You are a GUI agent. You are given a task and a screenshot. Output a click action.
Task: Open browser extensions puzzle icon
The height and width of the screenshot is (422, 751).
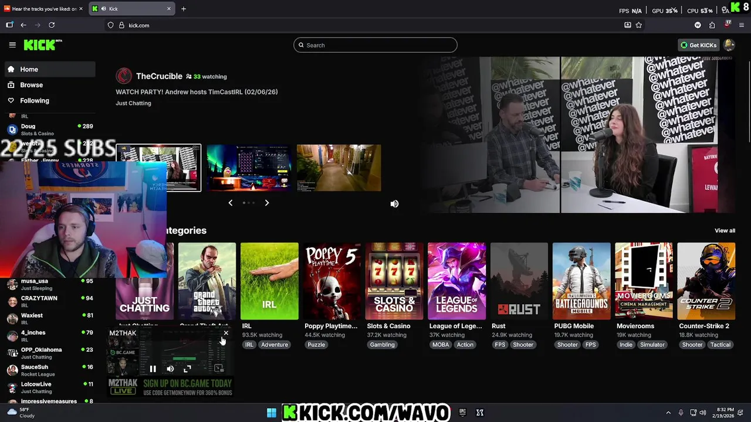point(712,25)
